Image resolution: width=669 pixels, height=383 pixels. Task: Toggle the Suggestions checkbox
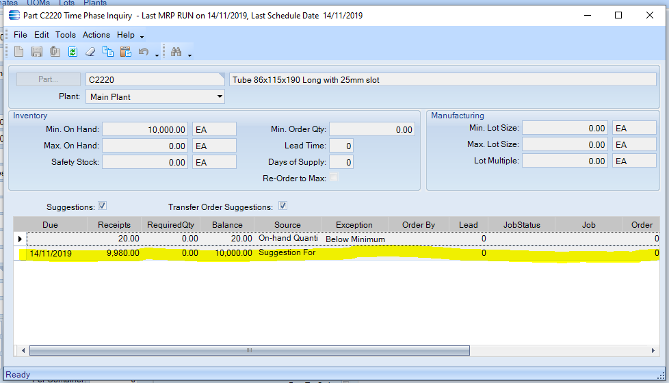pyautogui.click(x=103, y=206)
